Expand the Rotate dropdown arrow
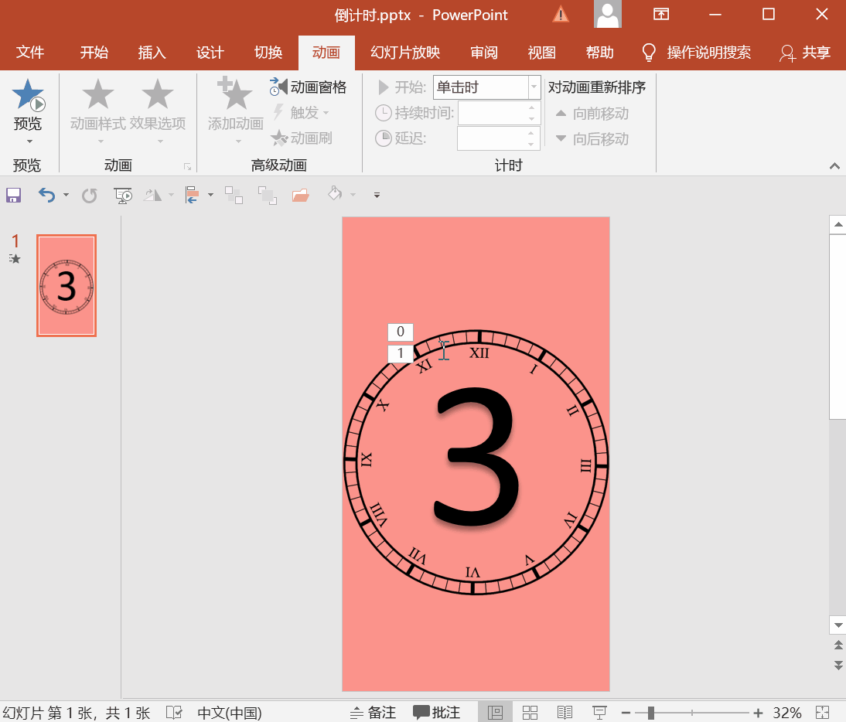Viewport: 846px width, 722px height. tap(171, 195)
